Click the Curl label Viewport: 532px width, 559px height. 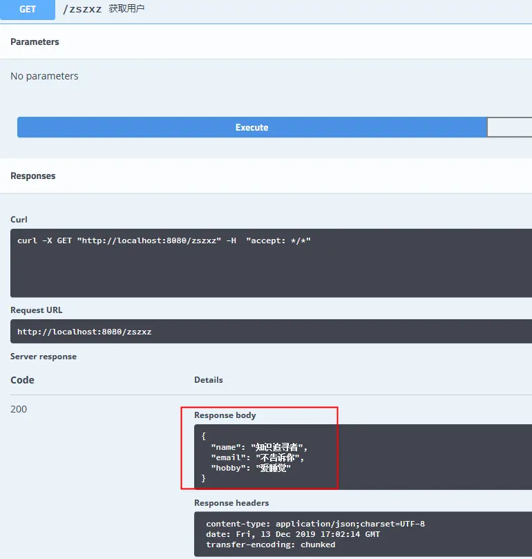19,219
